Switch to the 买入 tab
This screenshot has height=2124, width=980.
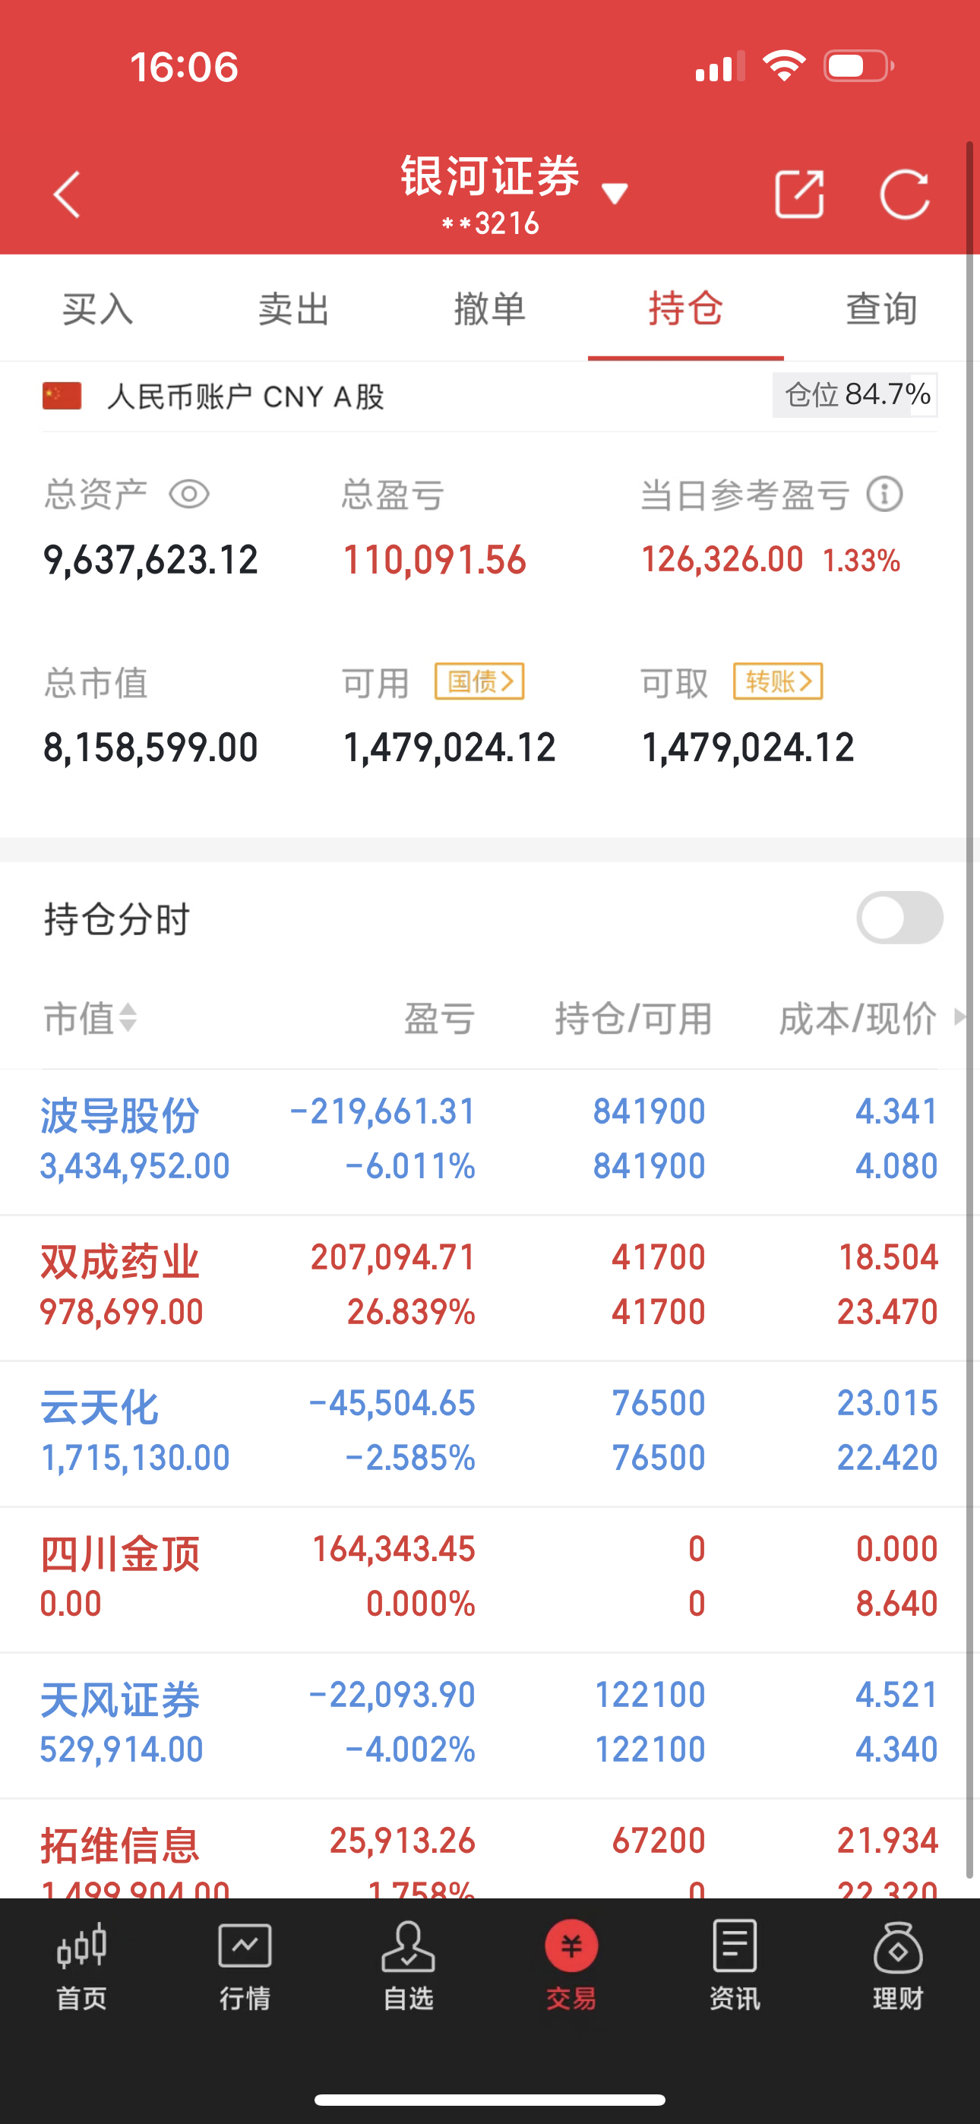(98, 309)
